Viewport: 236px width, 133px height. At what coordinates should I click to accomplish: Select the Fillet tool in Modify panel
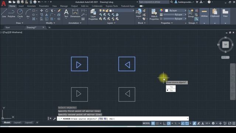pos(52,15)
